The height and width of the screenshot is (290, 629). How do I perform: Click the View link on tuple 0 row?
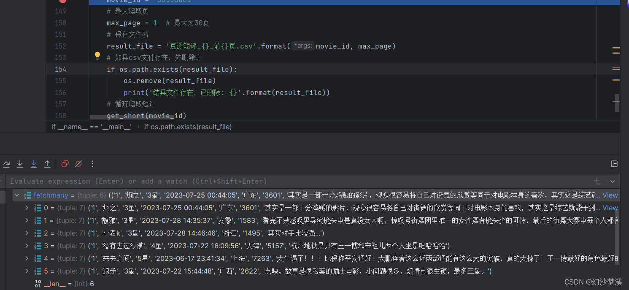click(x=610, y=207)
